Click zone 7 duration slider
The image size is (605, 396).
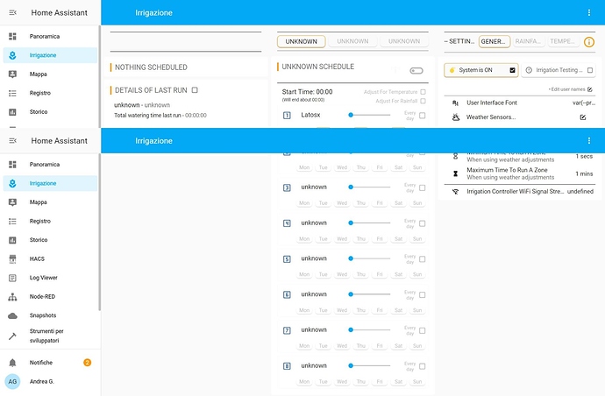click(370, 330)
